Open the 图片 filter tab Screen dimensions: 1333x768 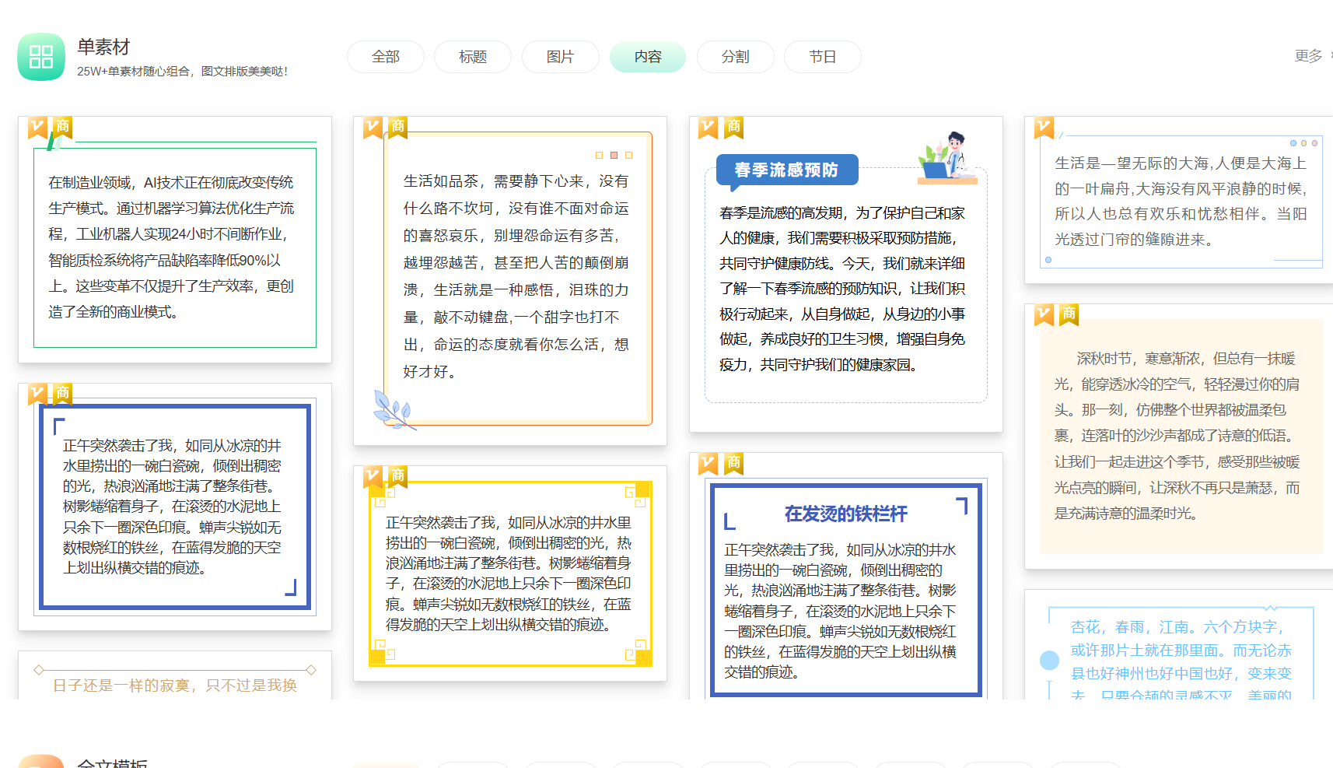[x=560, y=57]
